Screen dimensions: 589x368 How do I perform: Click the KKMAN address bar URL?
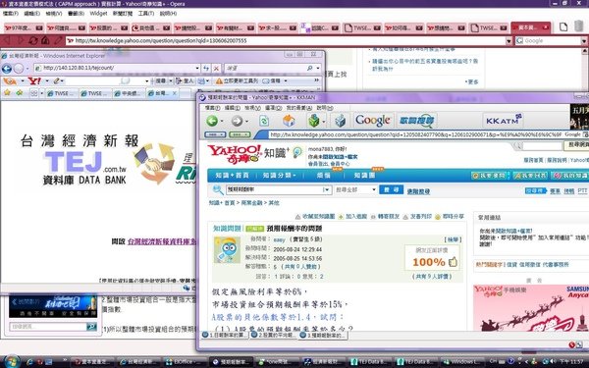click(415, 134)
